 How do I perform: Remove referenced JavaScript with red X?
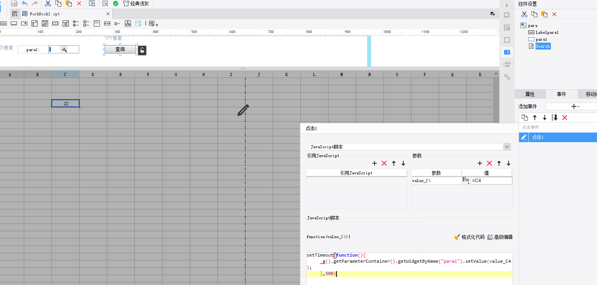pyautogui.click(x=384, y=163)
